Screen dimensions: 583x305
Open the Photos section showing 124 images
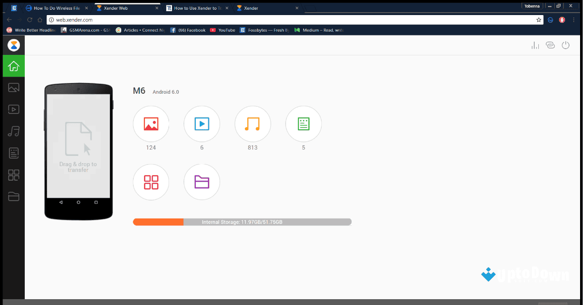tap(151, 124)
